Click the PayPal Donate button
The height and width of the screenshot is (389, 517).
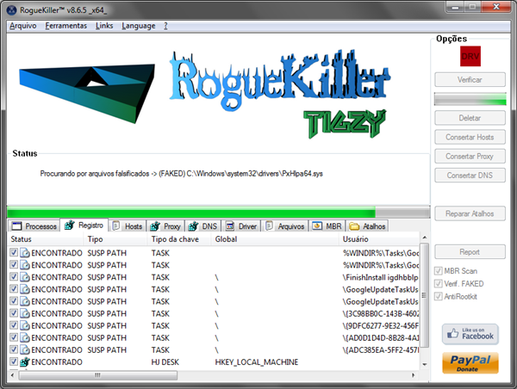(x=470, y=363)
